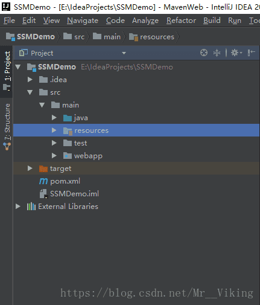Expand the .idea folder arrow
Image resolution: width=260 pixels, height=305 pixels.
click(30, 80)
